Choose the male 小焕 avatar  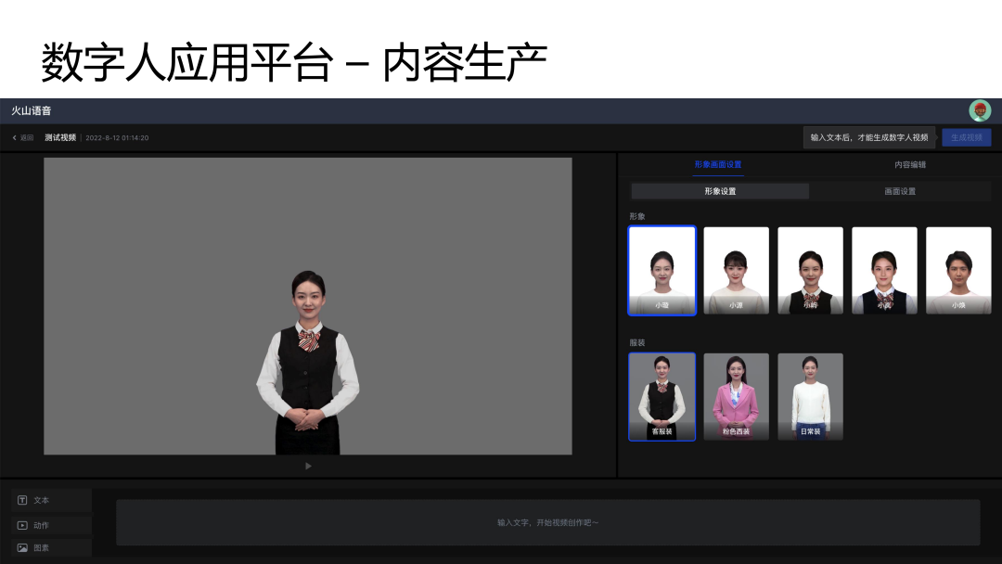[x=958, y=271]
